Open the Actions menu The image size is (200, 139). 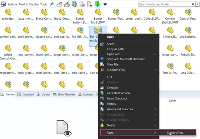pyautogui.click(x=12, y=4)
